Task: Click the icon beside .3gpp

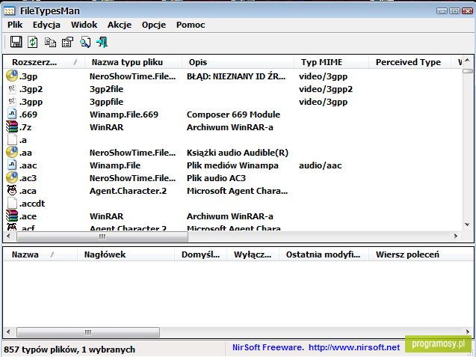Action: coord(12,102)
